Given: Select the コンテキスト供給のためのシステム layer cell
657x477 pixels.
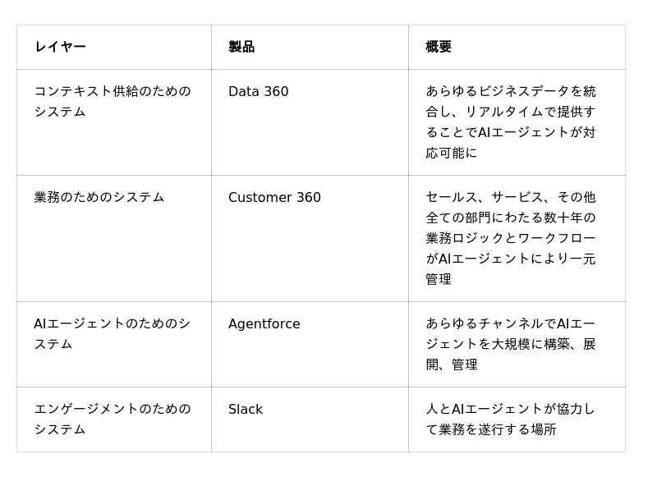Looking at the screenshot, I should pyautogui.click(x=113, y=101).
